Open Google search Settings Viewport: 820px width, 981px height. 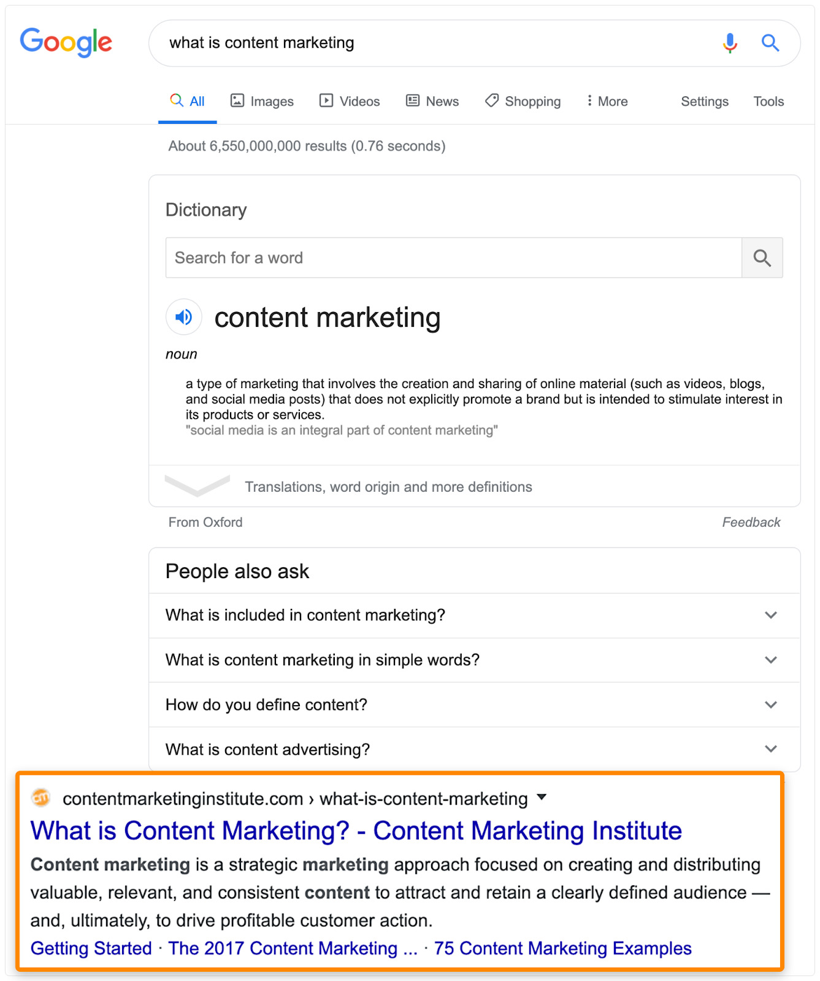tap(704, 101)
